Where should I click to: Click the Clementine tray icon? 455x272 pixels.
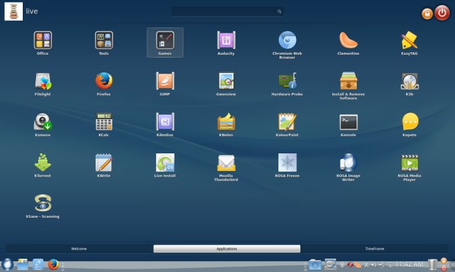tap(358, 265)
